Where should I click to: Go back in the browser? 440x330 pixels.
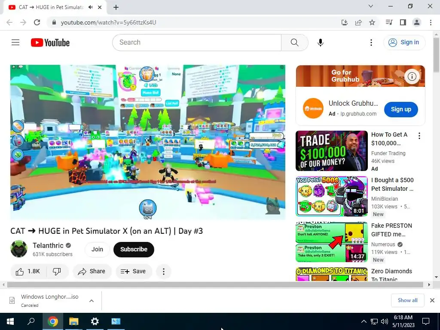click(9, 22)
